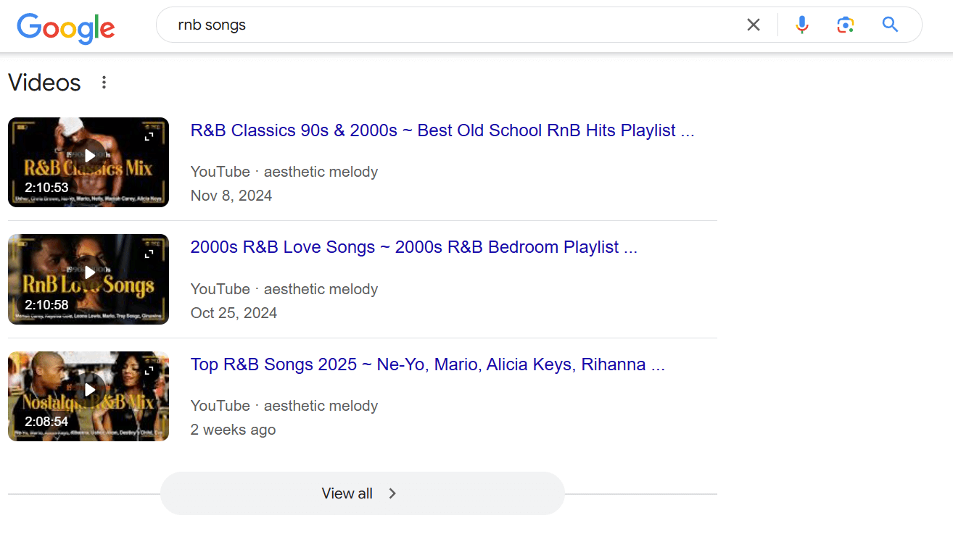Viewport: 953px width, 534px height.
Task: Click the Google logo
Action: point(66,28)
